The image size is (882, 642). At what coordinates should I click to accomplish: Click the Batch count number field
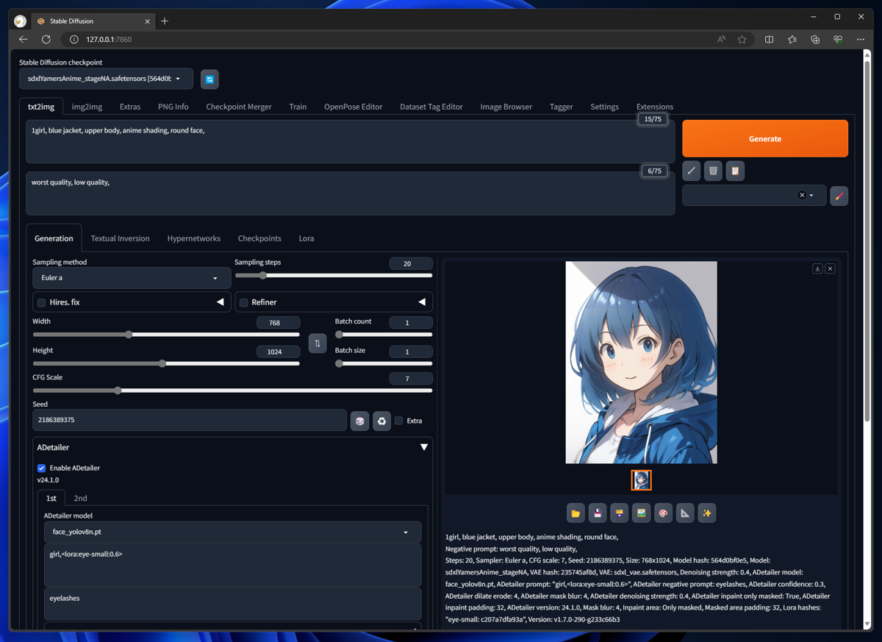411,322
